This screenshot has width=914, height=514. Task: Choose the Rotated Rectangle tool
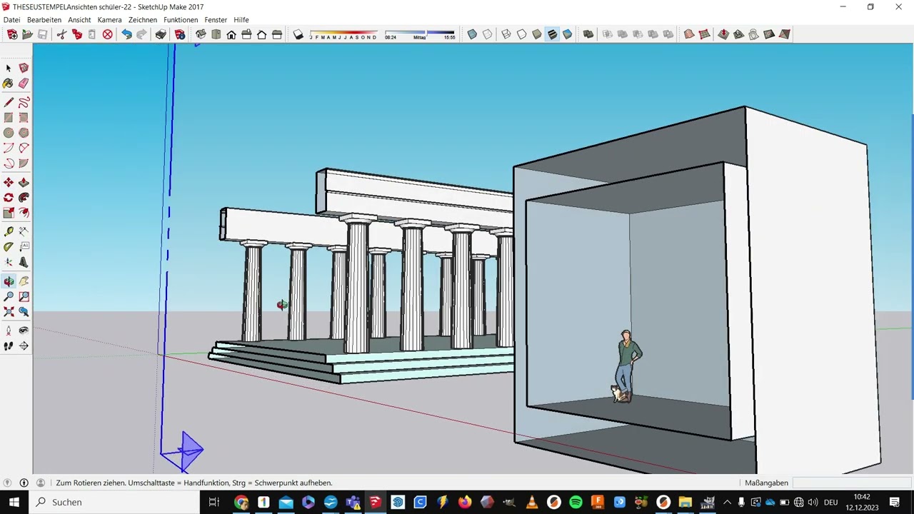click(24, 117)
